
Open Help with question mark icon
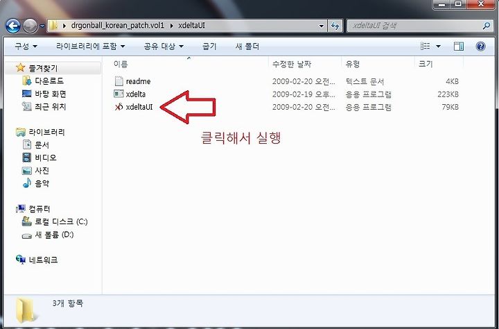point(480,47)
